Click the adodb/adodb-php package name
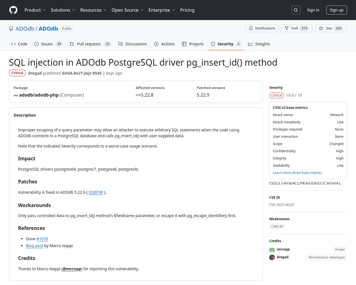The height and width of the screenshot is (285, 356). pyautogui.click(x=39, y=95)
